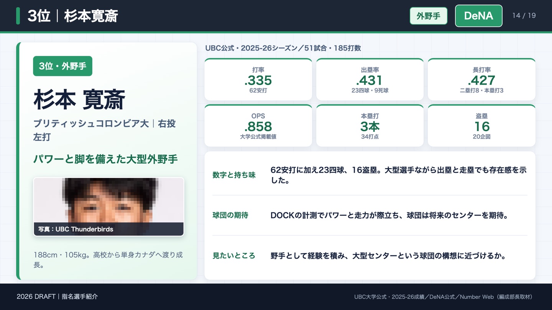Select the slide counter 14 / 19

(524, 16)
